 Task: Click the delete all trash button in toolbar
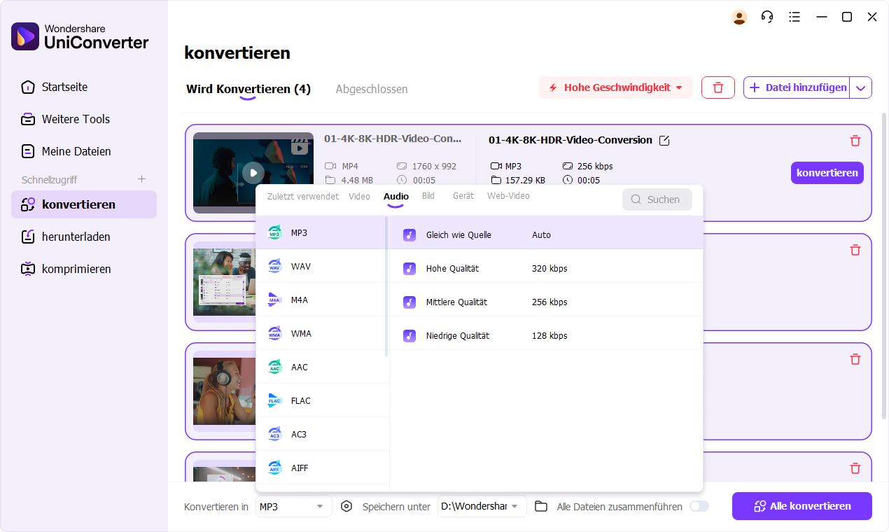pos(718,87)
